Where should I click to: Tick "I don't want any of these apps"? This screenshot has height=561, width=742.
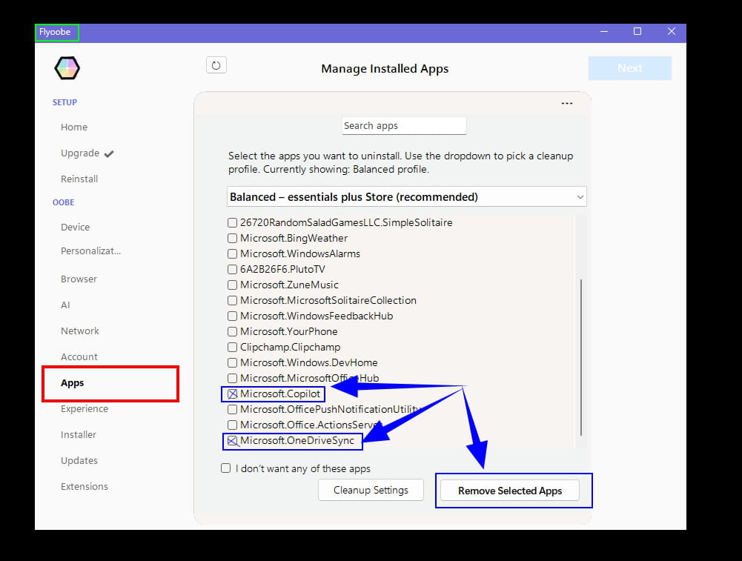226,468
